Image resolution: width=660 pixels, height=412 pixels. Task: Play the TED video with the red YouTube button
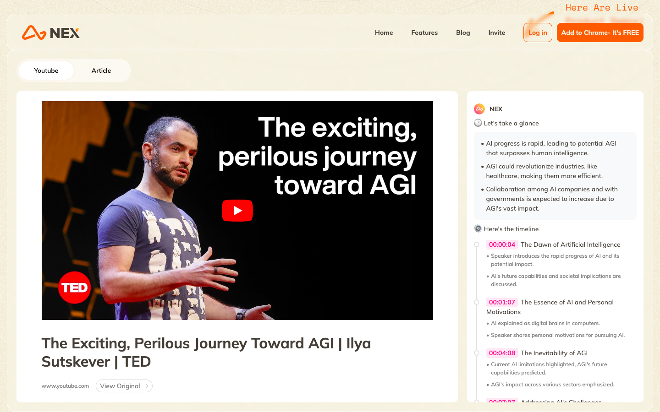[x=237, y=211]
